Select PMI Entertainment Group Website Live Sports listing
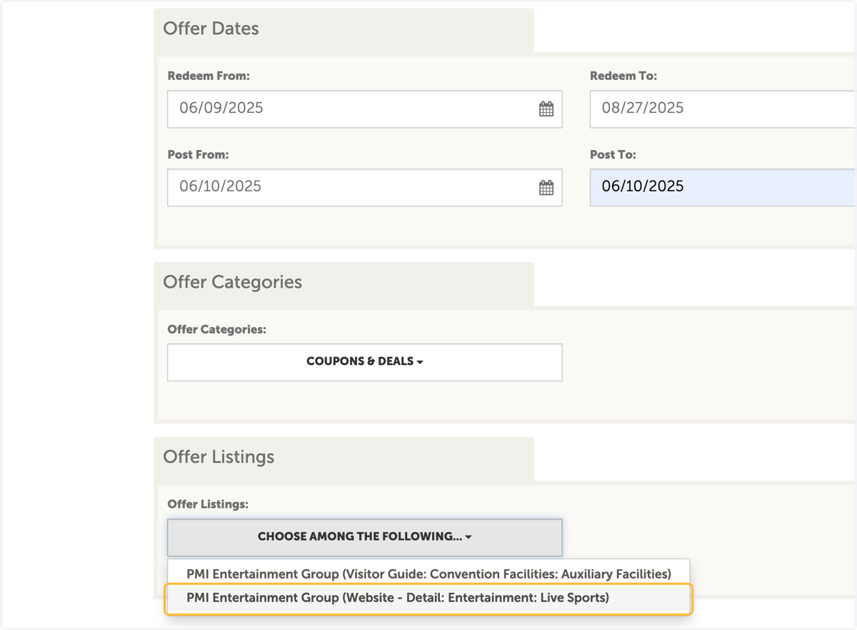857x630 pixels. tap(428, 599)
